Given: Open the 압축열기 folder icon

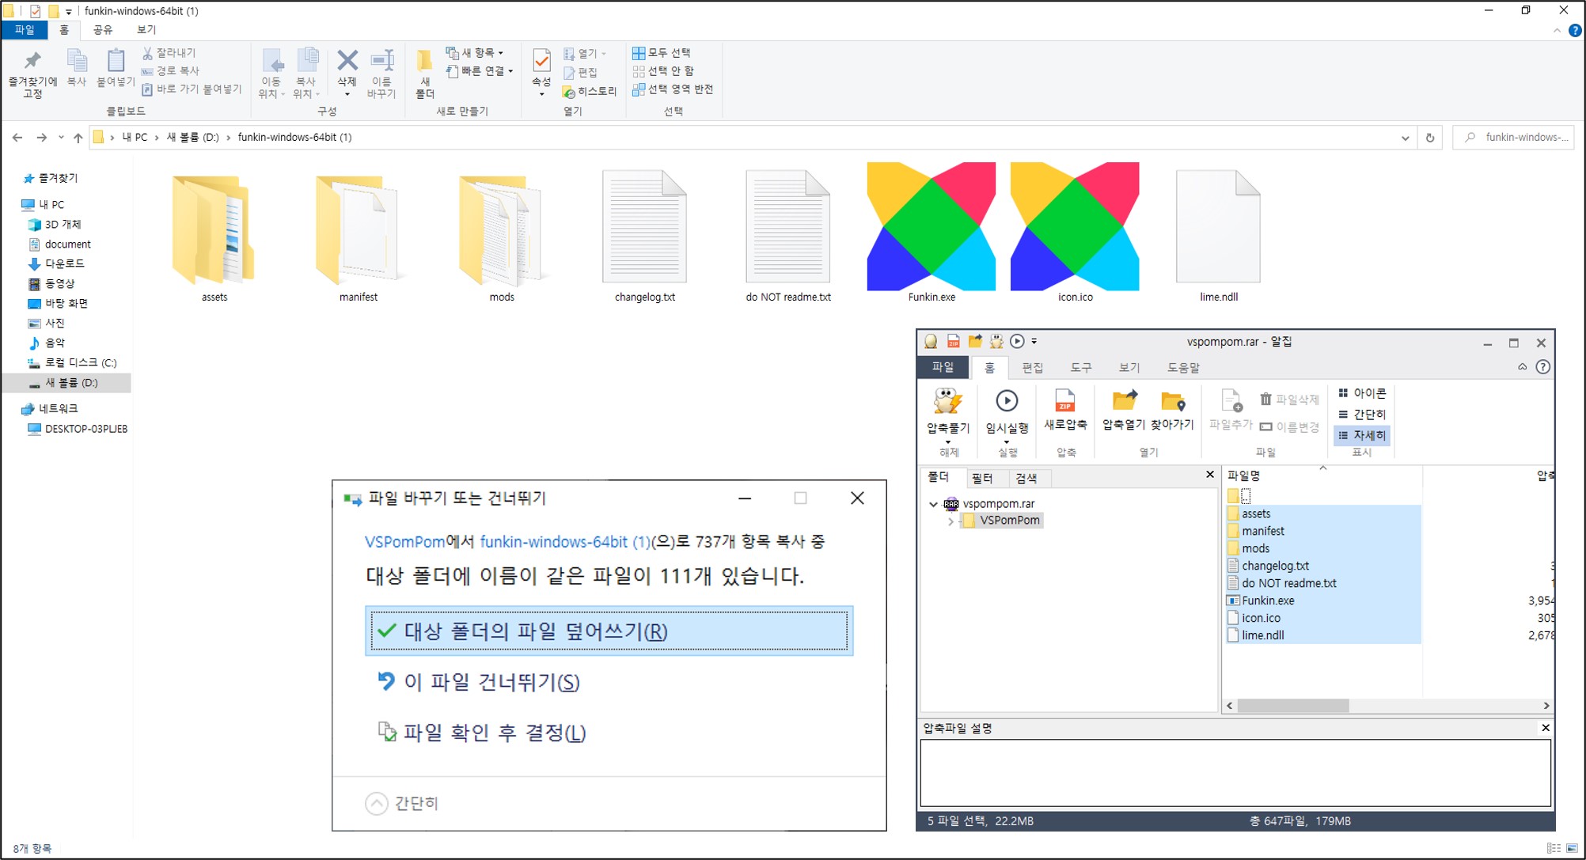Looking at the screenshot, I should pyautogui.click(x=1123, y=401).
